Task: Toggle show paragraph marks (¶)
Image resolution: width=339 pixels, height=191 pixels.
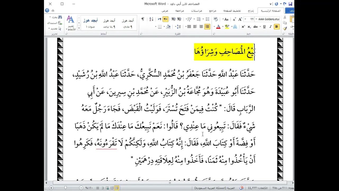Action: click(143, 19)
